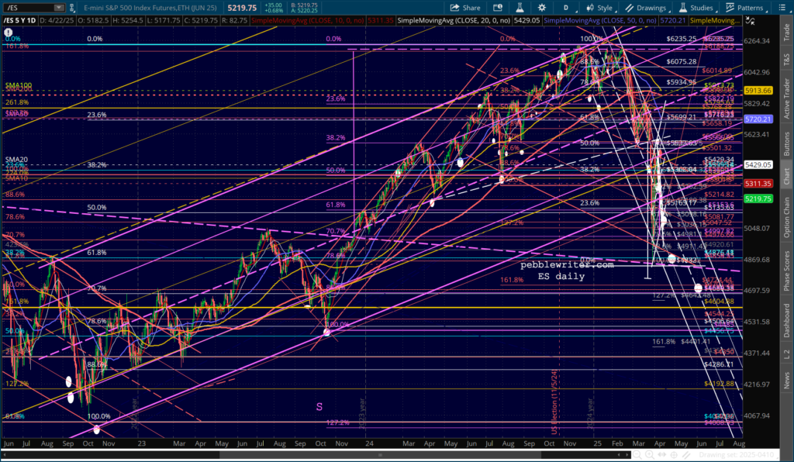Select the Chart side tab

click(x=786, y=176)
